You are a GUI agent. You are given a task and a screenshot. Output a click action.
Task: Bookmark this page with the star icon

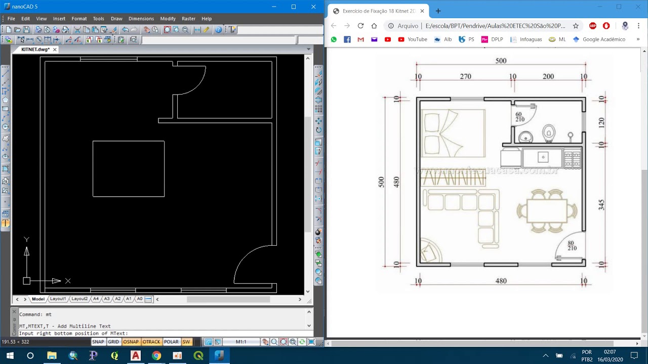[576, 26]
